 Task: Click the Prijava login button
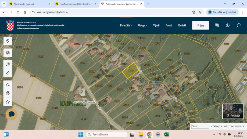pos(201,25)
